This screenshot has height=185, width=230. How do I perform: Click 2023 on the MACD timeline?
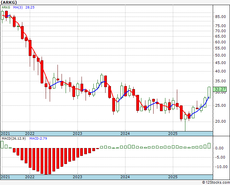[x=77, y=177]
